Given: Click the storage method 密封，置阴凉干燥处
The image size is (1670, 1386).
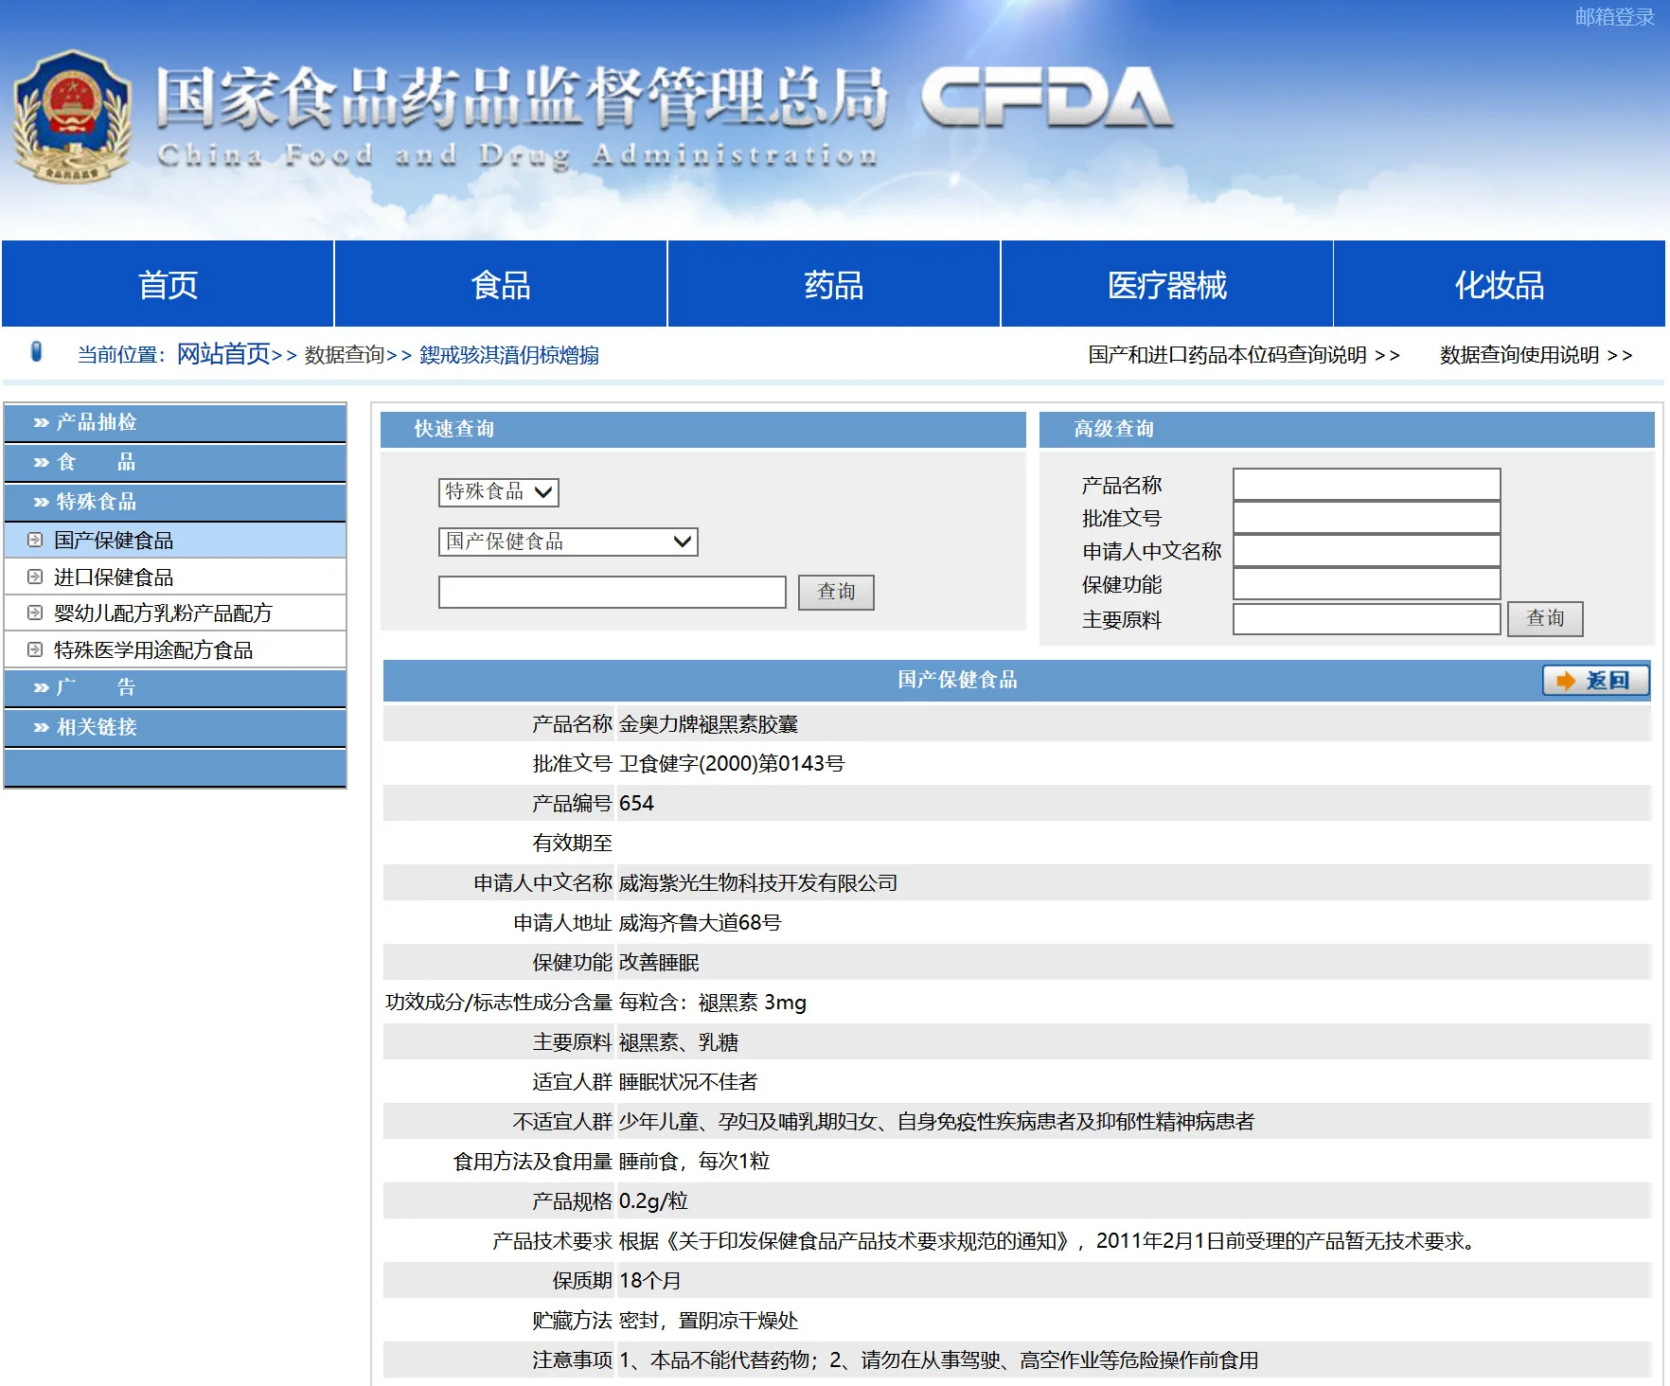Looking at the screenshot, I should pyautogui.click(x=708, y=1321).
